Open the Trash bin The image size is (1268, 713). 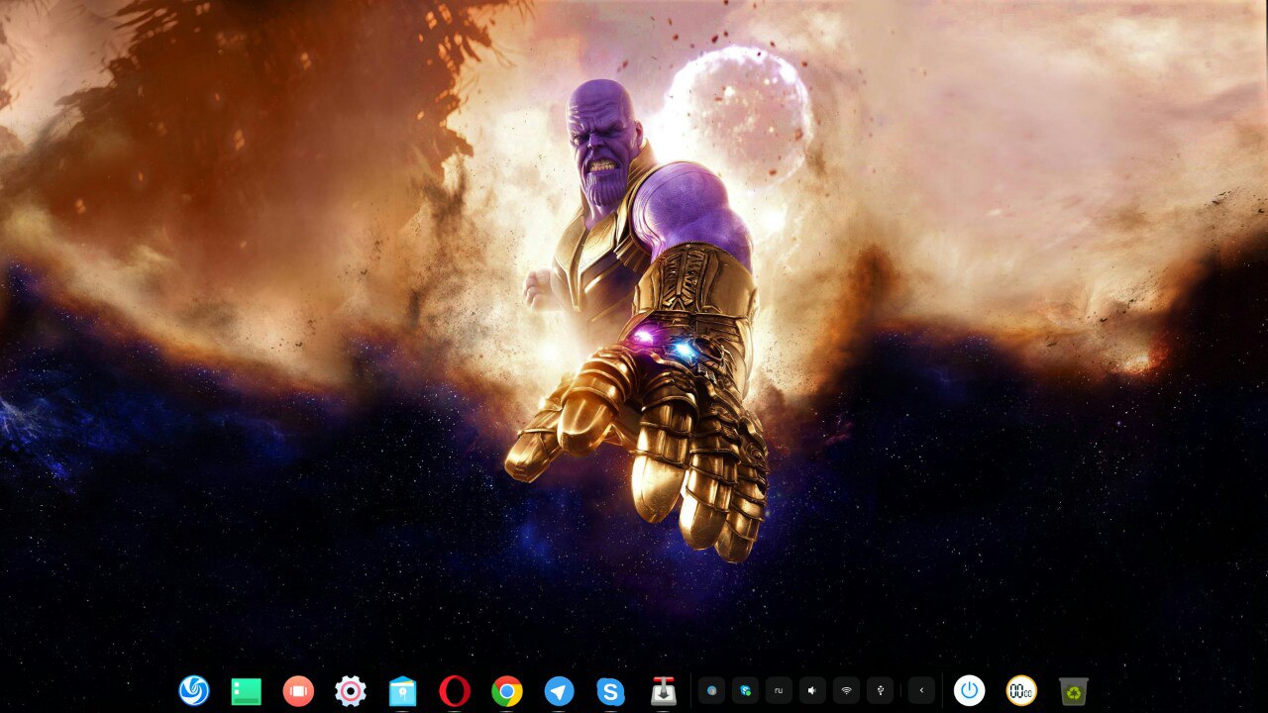pos(1074,690)
